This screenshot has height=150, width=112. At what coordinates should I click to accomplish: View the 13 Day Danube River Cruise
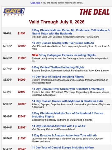point(68,89)
